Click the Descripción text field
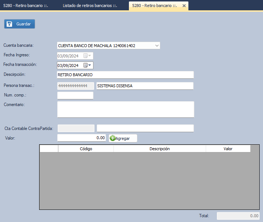 [125, 75]
